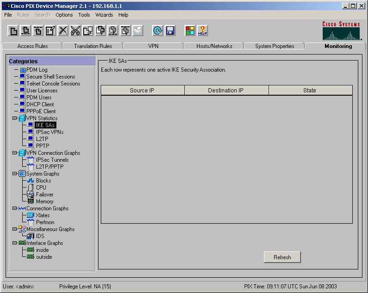Switch to the VPN tab
Viewport: 368px width, 293px height.
click(x=153, y=46)
